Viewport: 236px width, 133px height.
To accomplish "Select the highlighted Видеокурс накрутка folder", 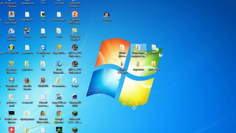I will pos(138,51).
